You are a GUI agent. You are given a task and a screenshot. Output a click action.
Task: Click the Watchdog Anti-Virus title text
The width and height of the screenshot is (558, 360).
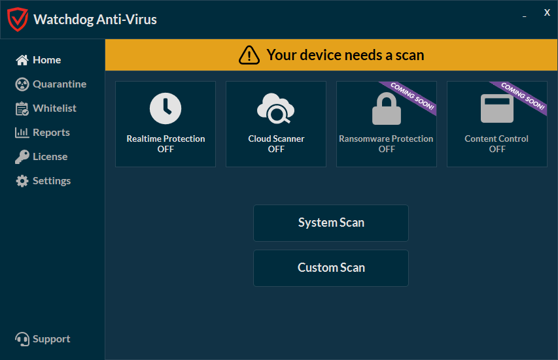coord(95,20)
